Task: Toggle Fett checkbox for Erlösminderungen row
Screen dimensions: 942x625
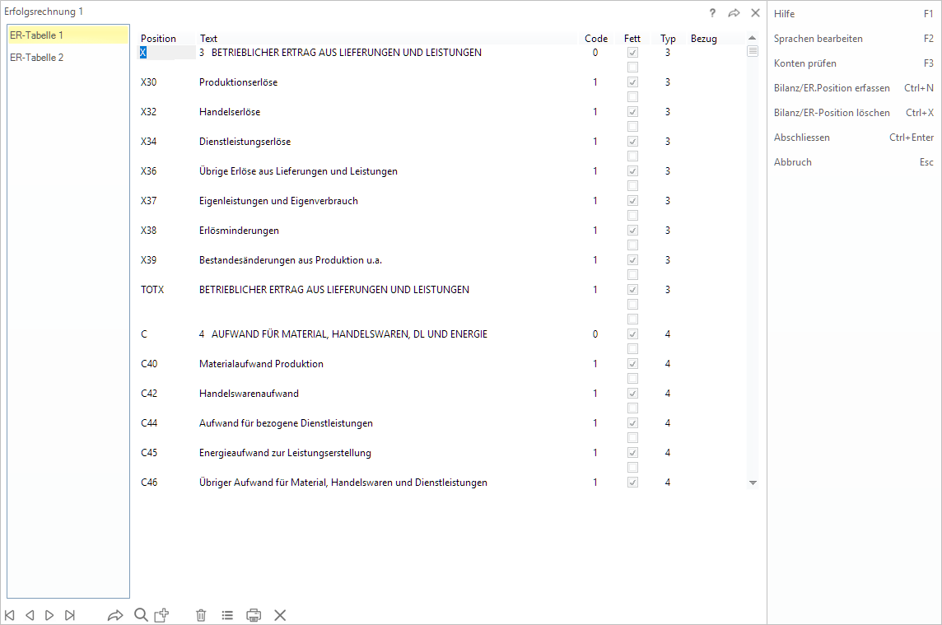Action: [632, 231]
